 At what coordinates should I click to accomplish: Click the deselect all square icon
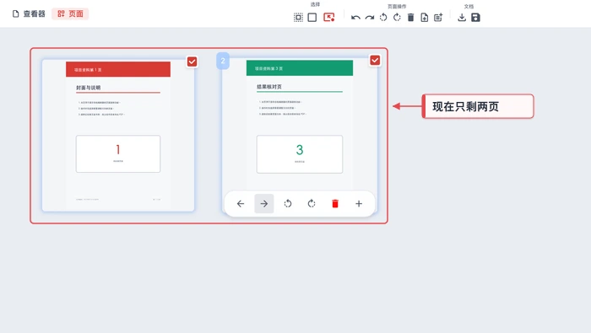click(x=312, y=18)
